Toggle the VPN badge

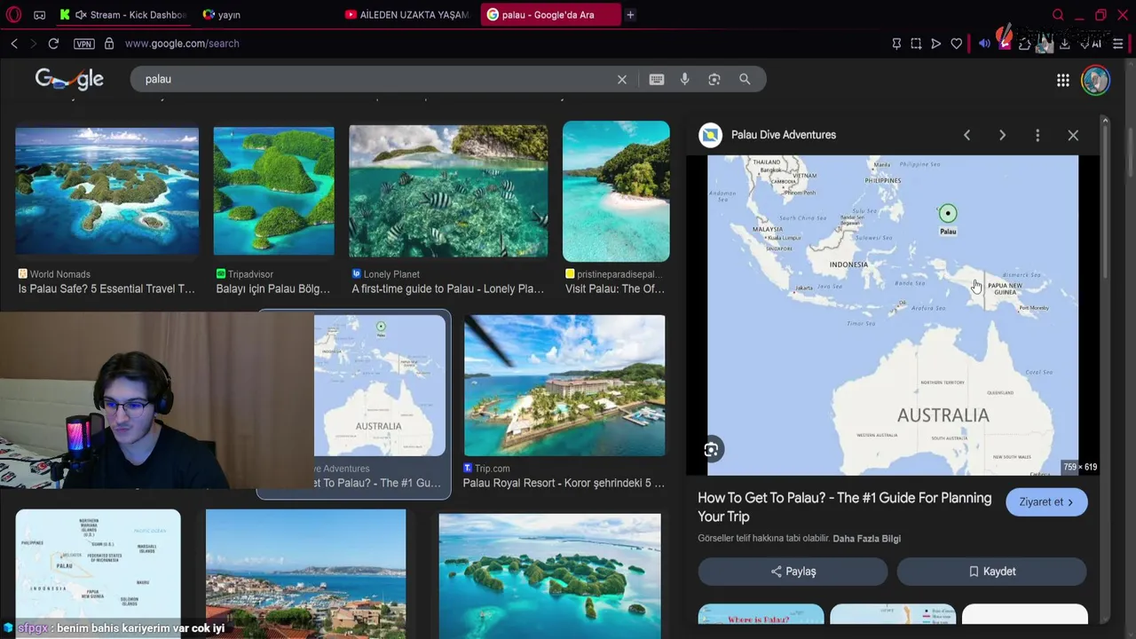tap(84, 43)
